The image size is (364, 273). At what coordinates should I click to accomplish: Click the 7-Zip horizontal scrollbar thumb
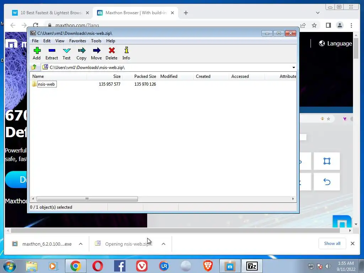coord(87,199)
